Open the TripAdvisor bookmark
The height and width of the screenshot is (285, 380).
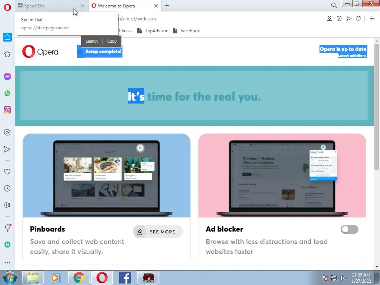[x=153, y=31]
